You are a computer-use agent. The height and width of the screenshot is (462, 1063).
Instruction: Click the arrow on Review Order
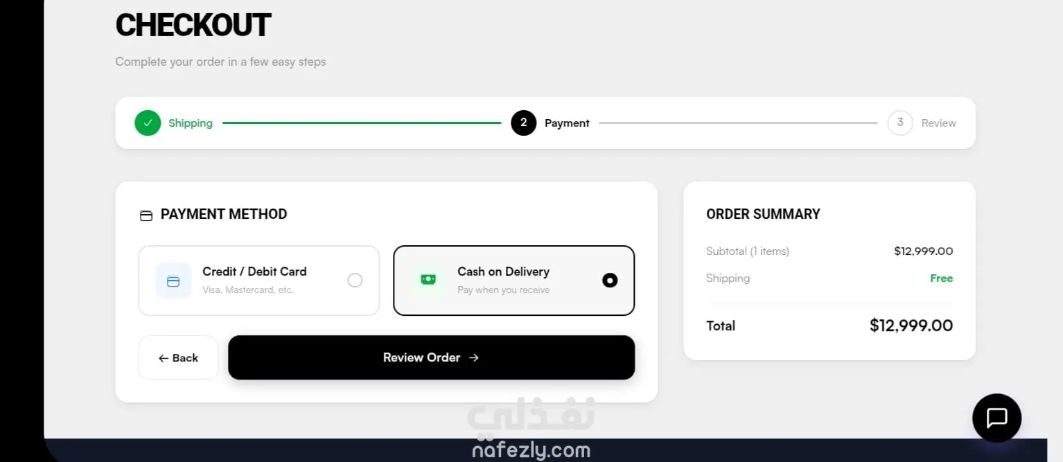[474, 357]
